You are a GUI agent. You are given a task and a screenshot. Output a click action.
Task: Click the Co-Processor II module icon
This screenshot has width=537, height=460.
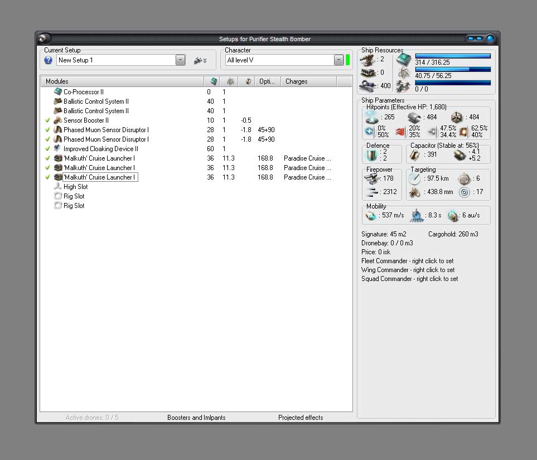[x=58, y=92]
